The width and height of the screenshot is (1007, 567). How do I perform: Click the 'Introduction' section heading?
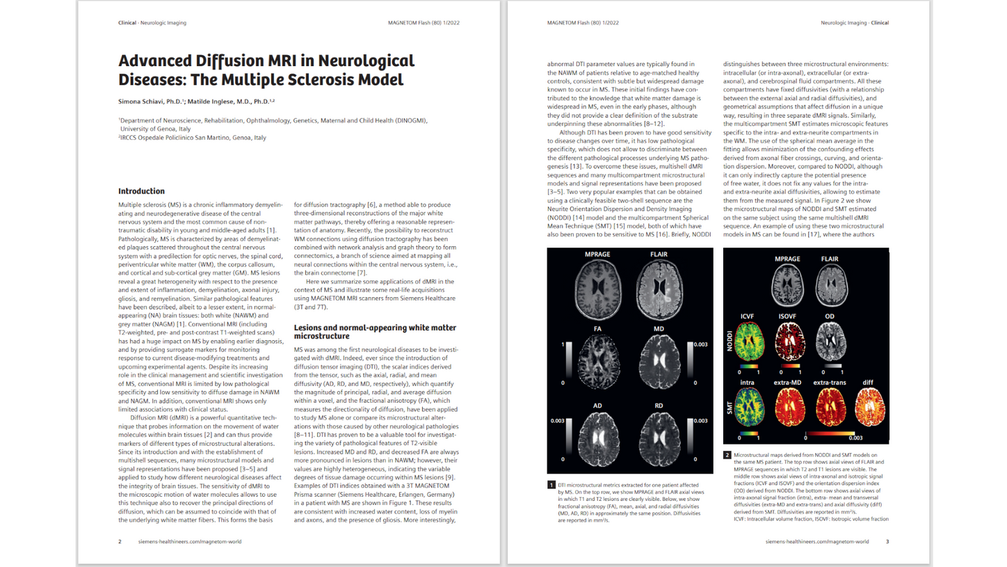[x=141, y=191]
